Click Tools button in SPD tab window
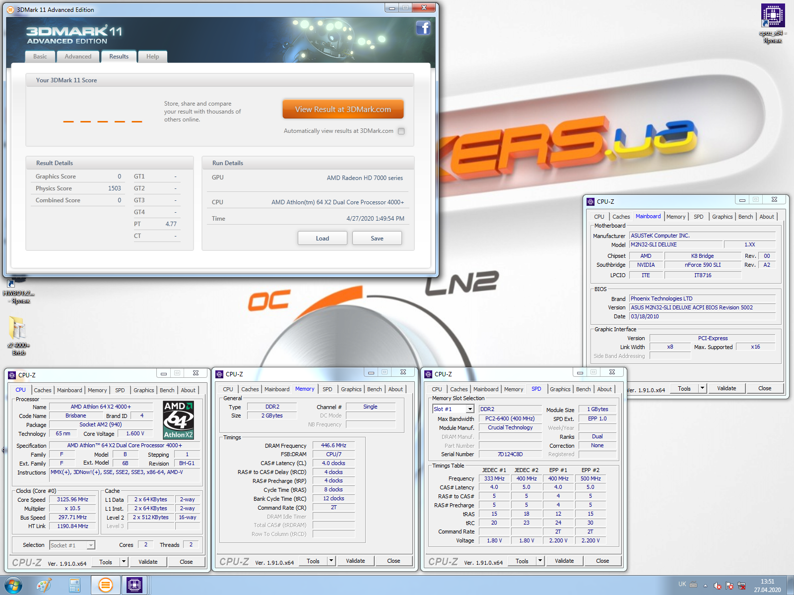The height and width of the screenshot is (595, 794). click(x=522, y=561)
